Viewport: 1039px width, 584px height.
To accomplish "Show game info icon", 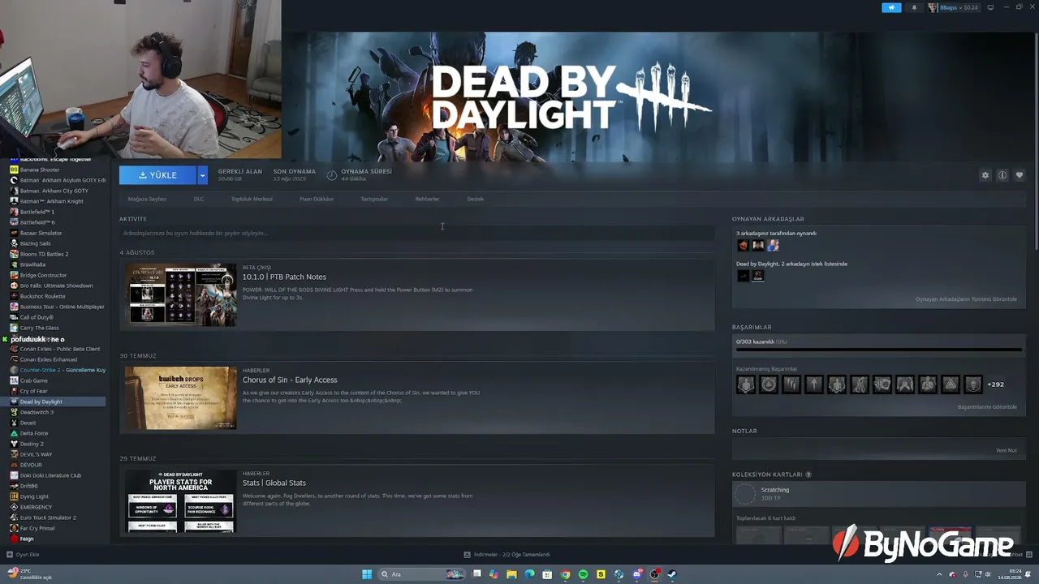I will click(x=1002, y=175).
